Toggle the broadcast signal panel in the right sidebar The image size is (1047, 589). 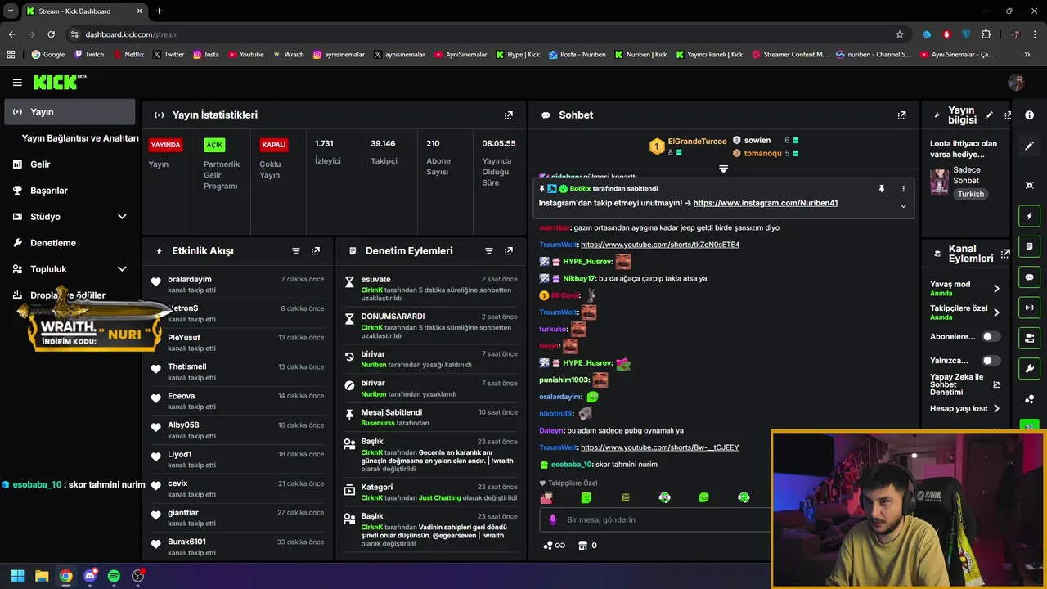tap(1030, 308)
